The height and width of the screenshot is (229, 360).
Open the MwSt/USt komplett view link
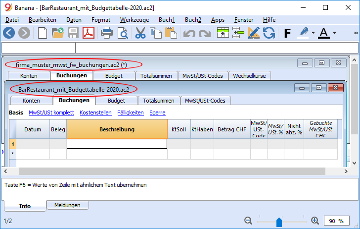(51, 113)
